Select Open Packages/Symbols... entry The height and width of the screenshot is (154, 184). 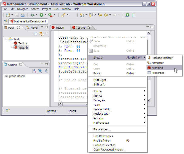click(117, 150)
